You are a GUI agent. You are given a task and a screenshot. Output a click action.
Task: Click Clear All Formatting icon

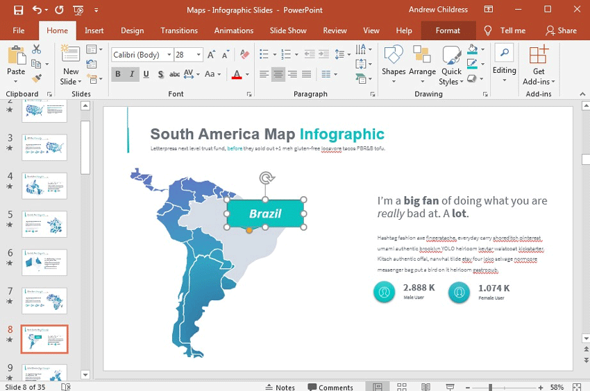point(244,54)
